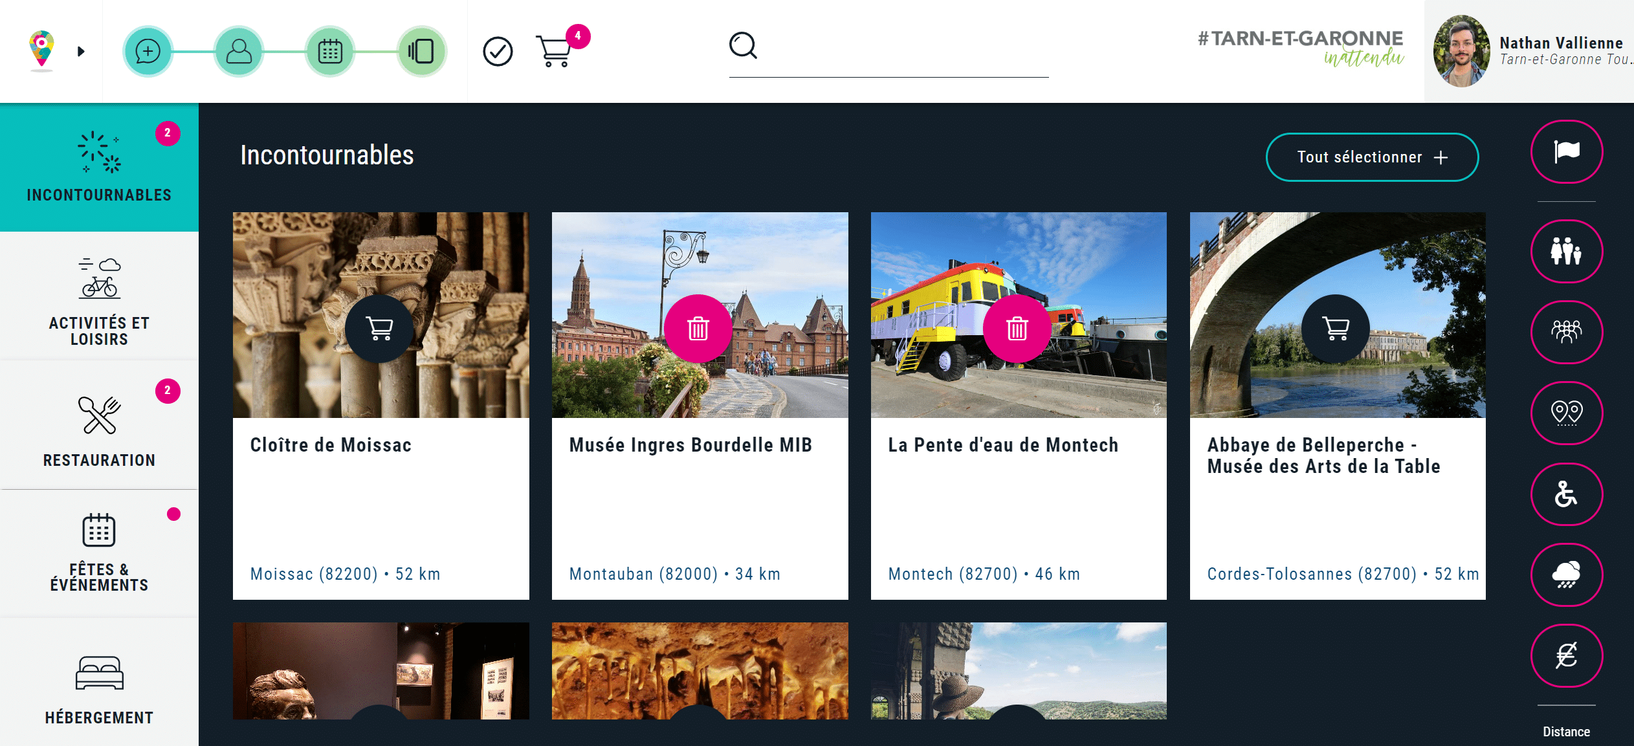The height and width of the screenshot is (746, 1634).
Task: Click the checkmark validation icon near the cart
Action: click(x=497, y=49)
